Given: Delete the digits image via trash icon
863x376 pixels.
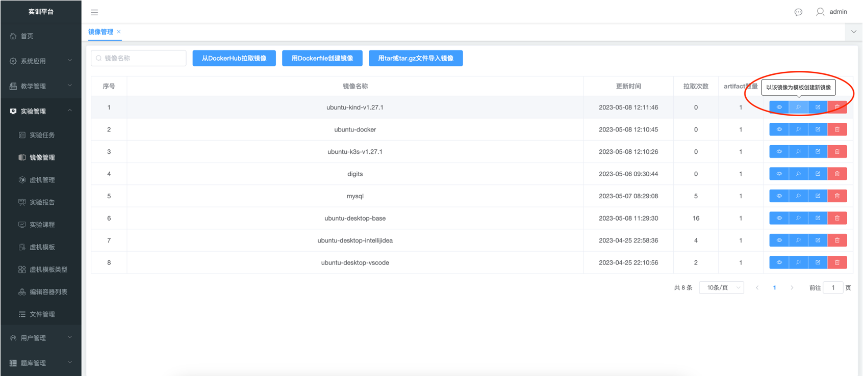Looking at the screenshot, I should pyautogui.click(x=837, y=174).
